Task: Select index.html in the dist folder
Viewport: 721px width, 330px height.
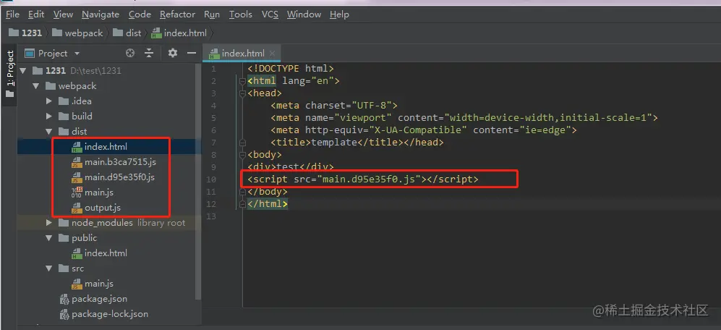Action: (x=106, y=147)
